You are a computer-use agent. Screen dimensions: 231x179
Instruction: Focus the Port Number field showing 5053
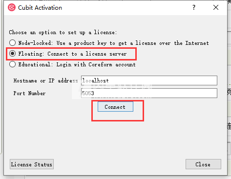(149, 93)
